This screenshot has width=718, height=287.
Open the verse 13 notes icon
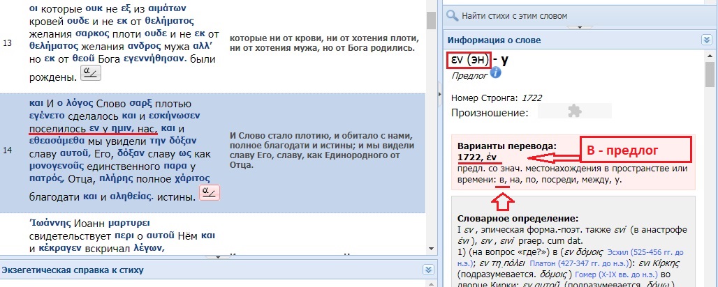[91, 74]
